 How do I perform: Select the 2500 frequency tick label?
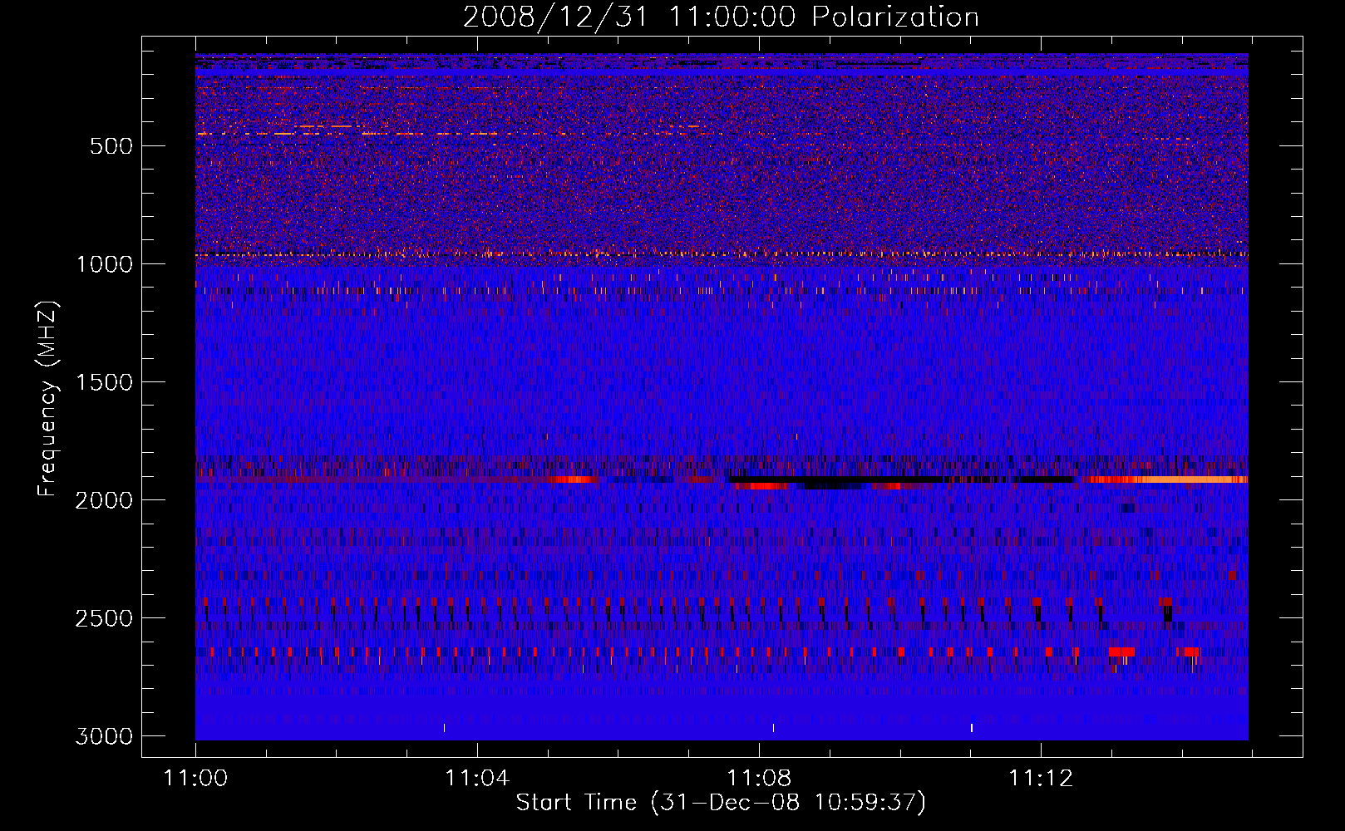point(105,618)
